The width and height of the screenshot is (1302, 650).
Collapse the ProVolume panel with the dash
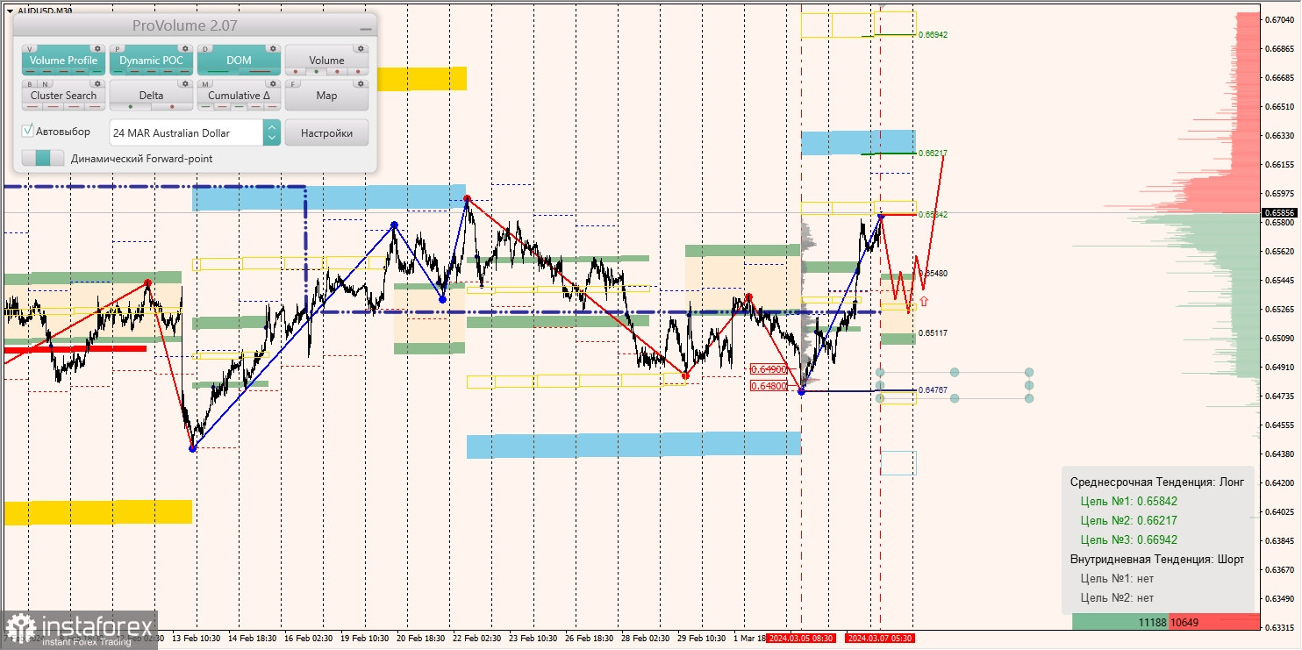pyautogui.click(x=366, y=28)
